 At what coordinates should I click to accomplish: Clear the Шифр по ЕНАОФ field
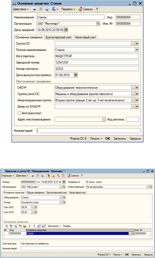click(x=137, y=107)
